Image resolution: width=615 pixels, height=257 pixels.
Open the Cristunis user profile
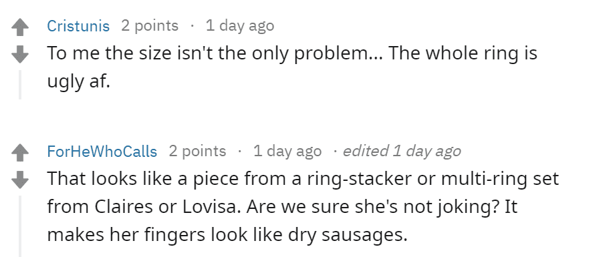coord(78,26)
